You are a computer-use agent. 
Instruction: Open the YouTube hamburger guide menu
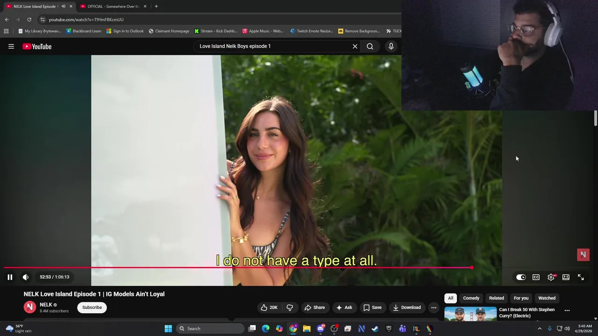click(11, 46)
